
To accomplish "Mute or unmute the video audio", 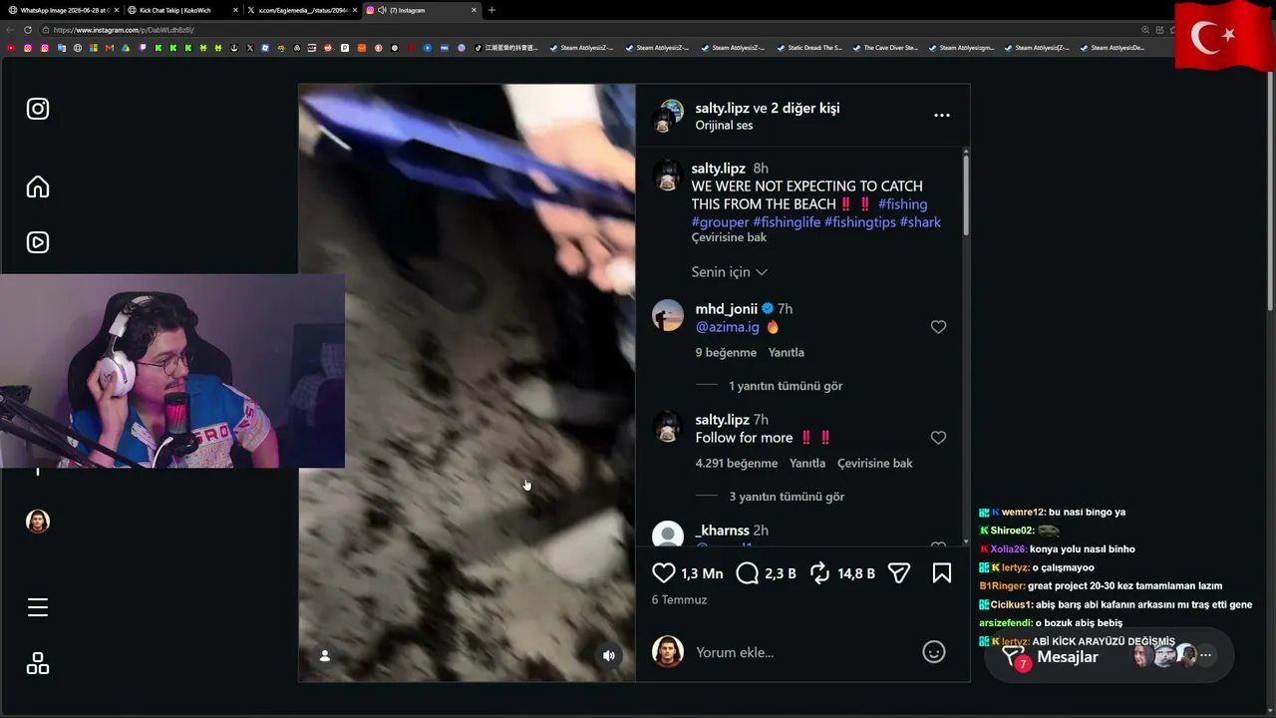I will 609,655.
